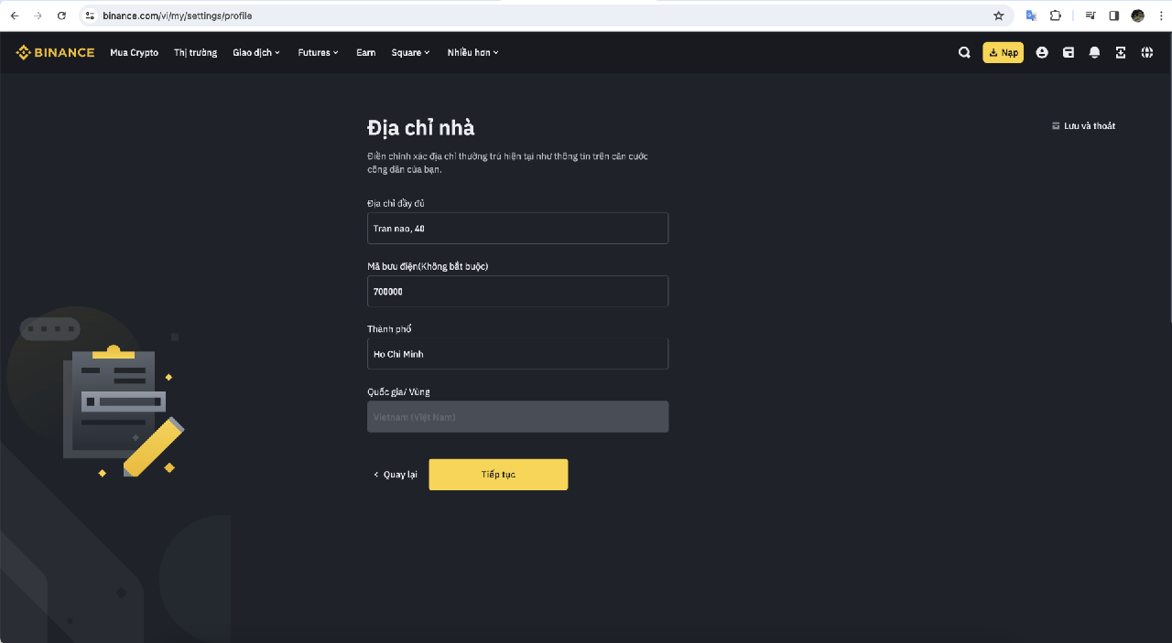The image size is (1172, 643).
Task: Bookmark this page with the star icon
Action: 999,16
